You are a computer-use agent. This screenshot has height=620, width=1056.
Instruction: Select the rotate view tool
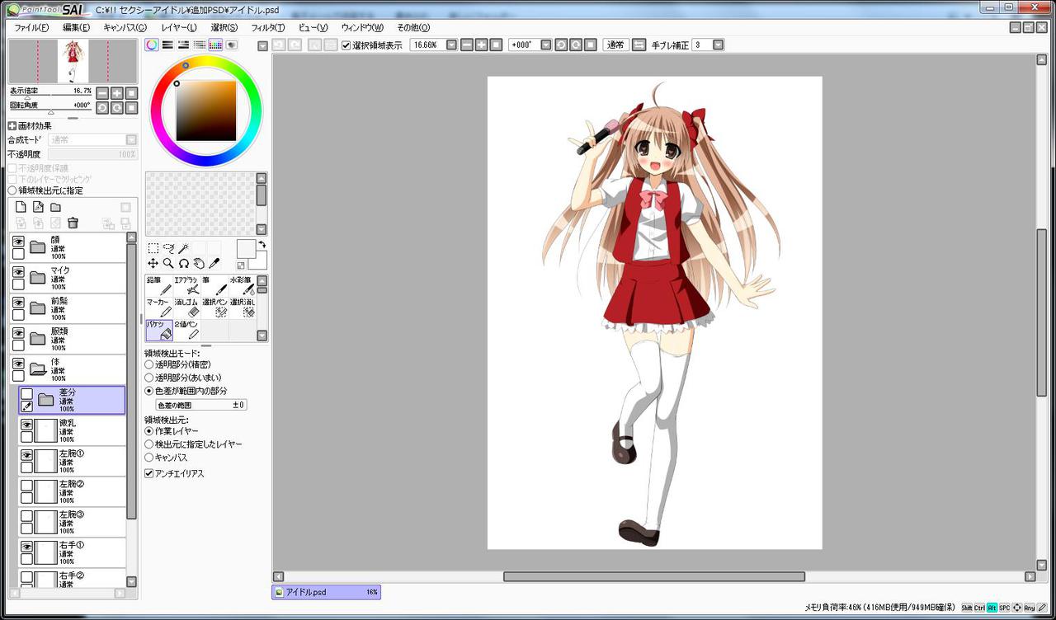(183, 263)
